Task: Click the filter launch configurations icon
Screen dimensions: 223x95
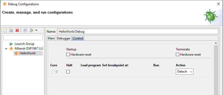Action: point(31,30)
